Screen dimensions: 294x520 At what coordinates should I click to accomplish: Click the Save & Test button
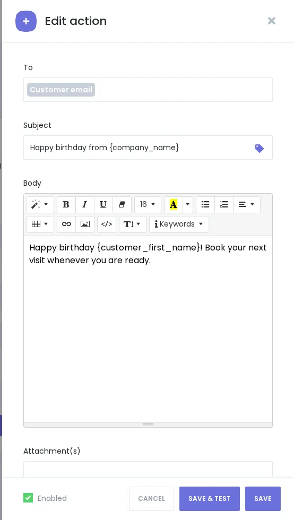(x=210, y=498)
